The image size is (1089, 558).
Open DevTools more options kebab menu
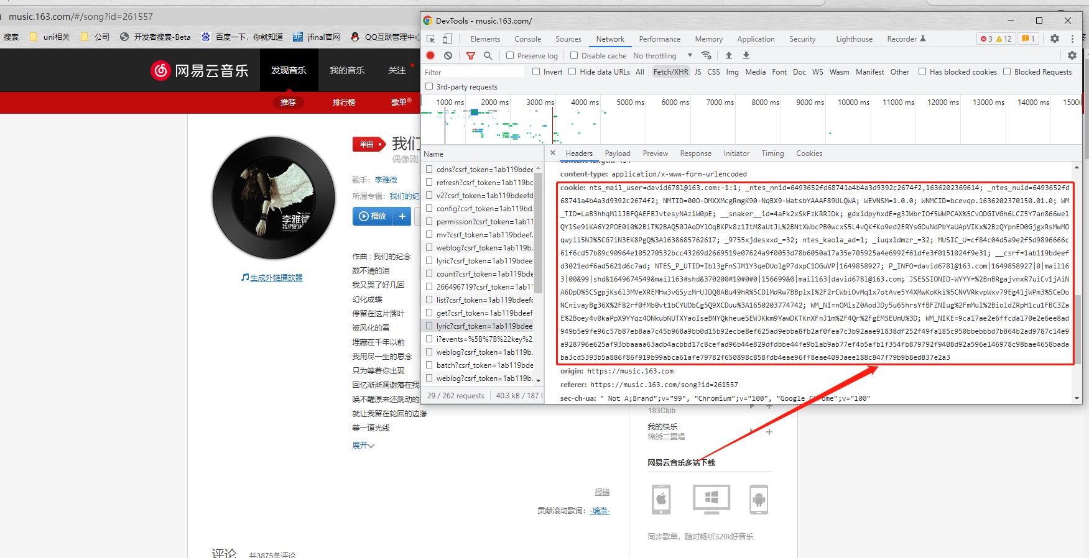(1072, 39)
